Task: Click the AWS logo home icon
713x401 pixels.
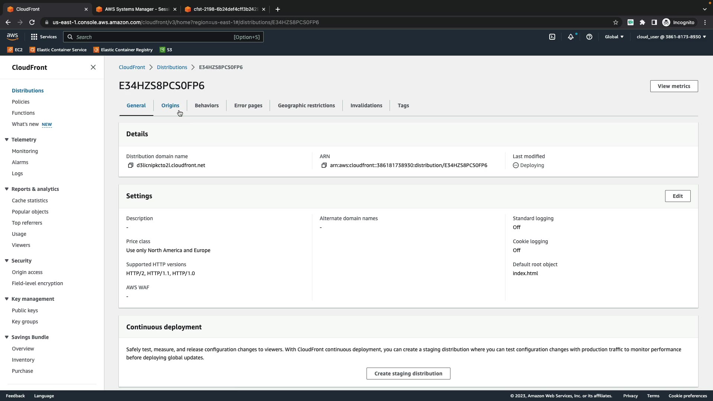Action: coord(12,36)
